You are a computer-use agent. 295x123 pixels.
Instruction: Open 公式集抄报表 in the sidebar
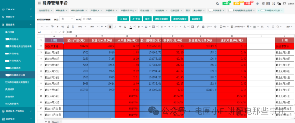pos(12,104)
